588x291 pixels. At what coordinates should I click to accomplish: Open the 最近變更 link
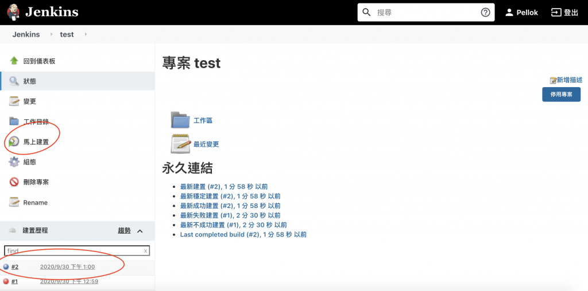[x=206, y=144]
